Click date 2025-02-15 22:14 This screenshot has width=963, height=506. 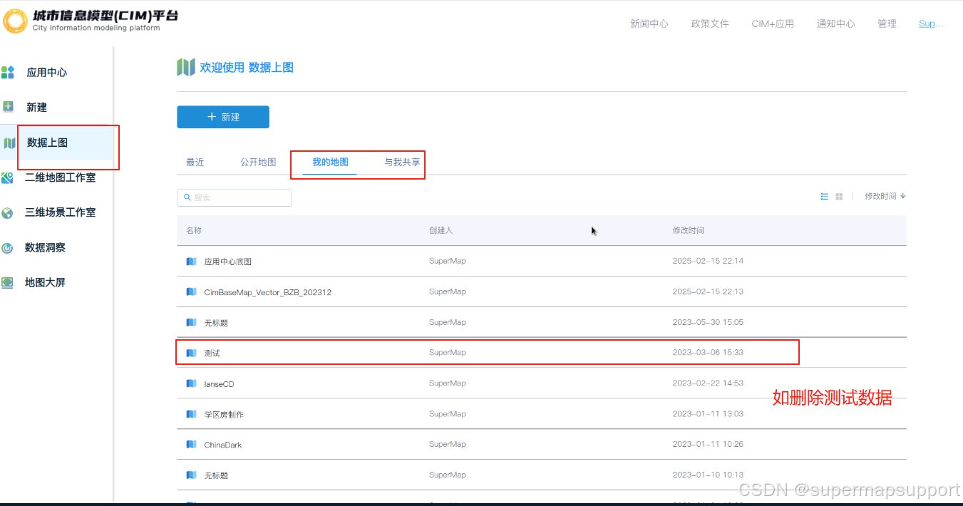[708, 261]
